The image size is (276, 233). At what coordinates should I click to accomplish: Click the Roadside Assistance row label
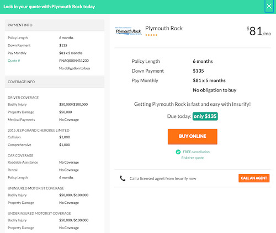[x=23, y=162]
